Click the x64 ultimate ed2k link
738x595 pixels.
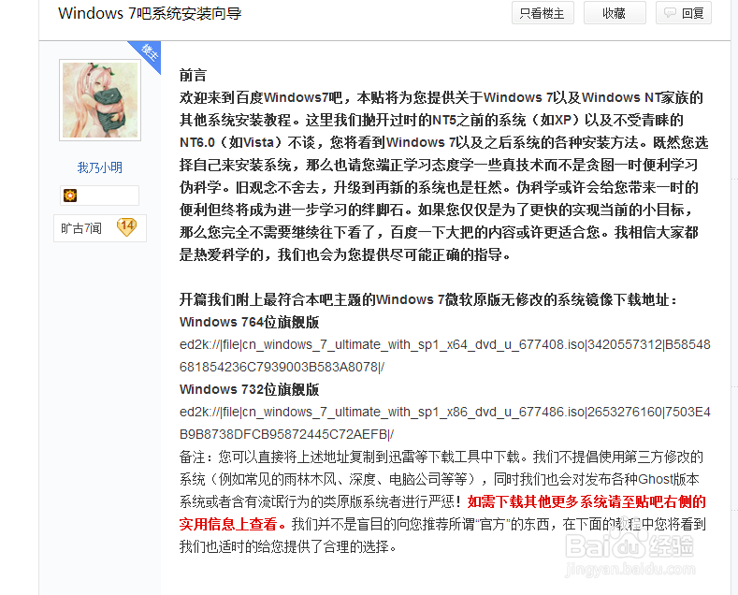tap(445, 356)
